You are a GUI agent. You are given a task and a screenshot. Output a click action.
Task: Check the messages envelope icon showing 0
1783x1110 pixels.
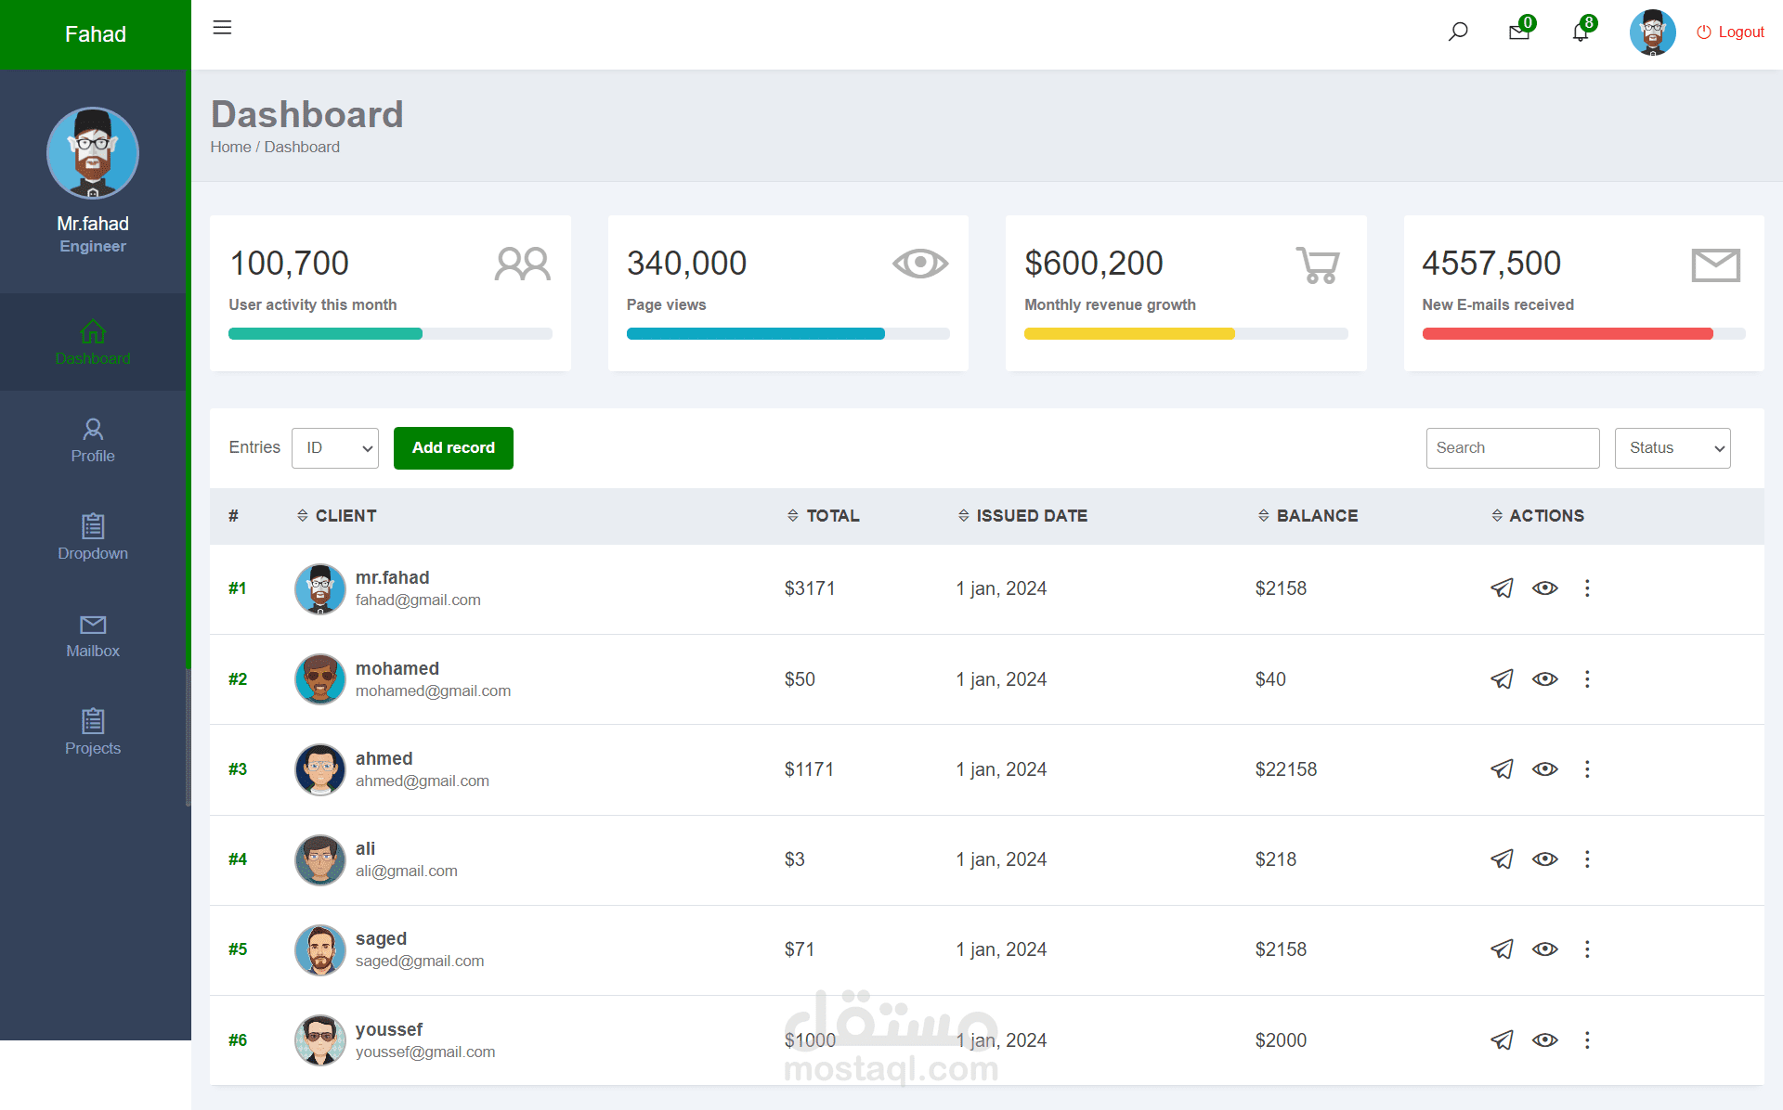(x=1518, y=31)
